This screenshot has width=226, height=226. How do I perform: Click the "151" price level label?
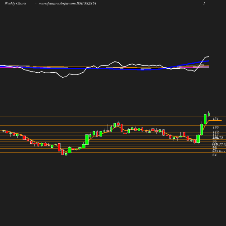[216, 119]
